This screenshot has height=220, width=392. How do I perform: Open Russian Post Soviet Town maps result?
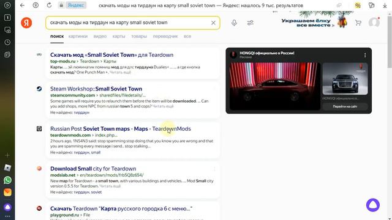[x=121, y=129]
